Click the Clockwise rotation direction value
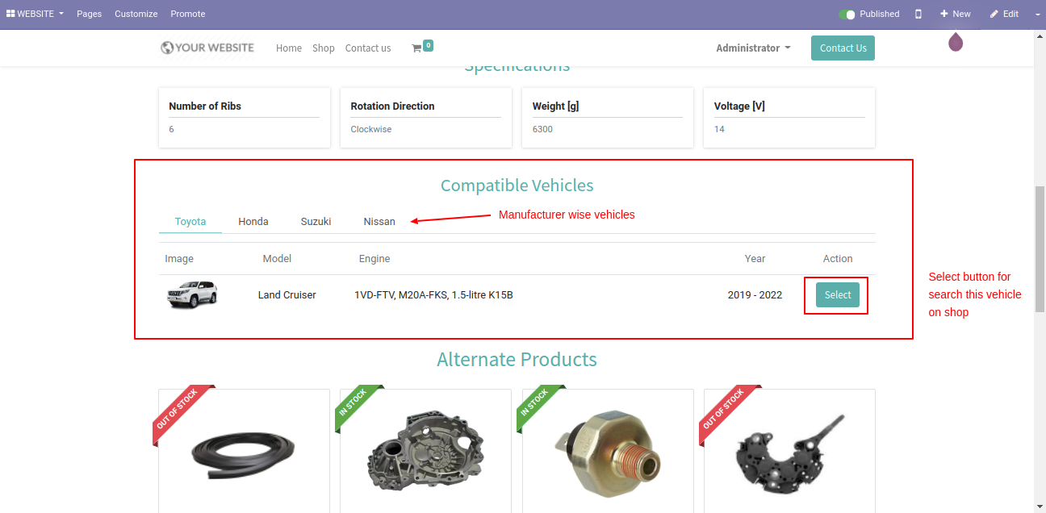 (x=371, y=129)
